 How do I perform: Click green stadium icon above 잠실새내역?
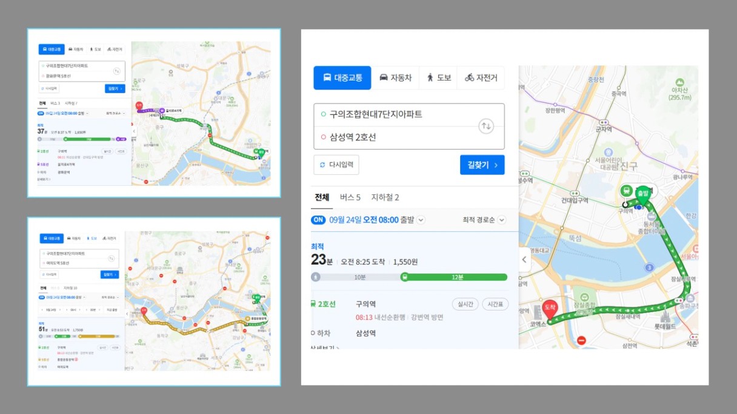(584, 297)
